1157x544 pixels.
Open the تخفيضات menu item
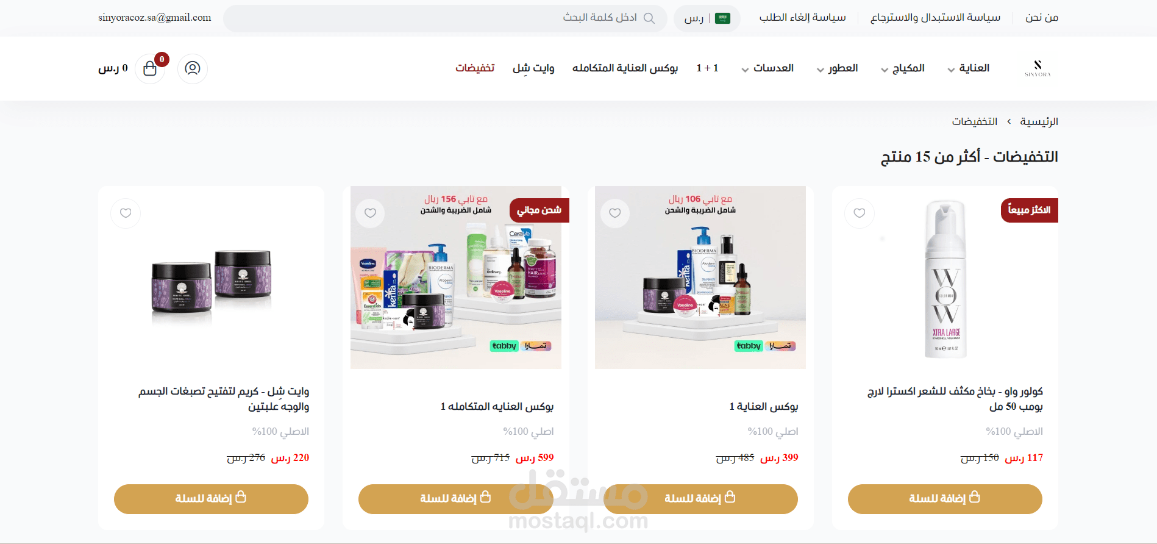(475, 68)
